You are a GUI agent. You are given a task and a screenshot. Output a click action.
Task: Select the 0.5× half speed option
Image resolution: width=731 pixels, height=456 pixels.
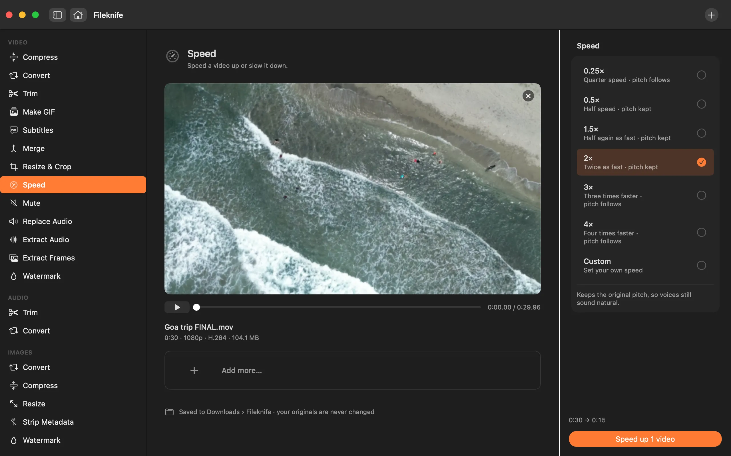[x=645, y=104]
